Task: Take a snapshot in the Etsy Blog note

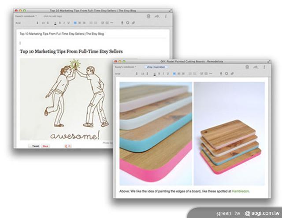Action: point(127,23)
